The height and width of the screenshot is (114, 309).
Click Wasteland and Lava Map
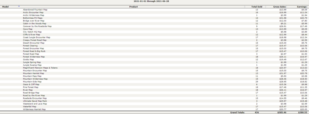point(35,104)
